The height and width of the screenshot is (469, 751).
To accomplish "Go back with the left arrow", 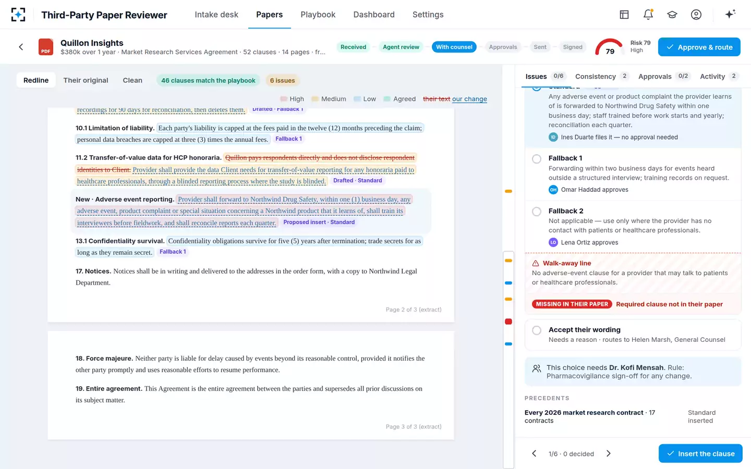I will coord(21,47).
